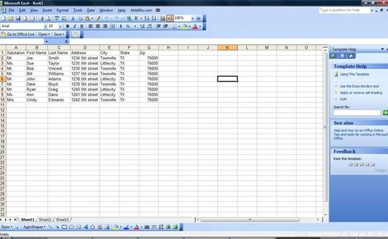The width and height of the screenshot is (388, 239).
Task: Open the zoom percentage dropdown
Action: click(193, 18)
